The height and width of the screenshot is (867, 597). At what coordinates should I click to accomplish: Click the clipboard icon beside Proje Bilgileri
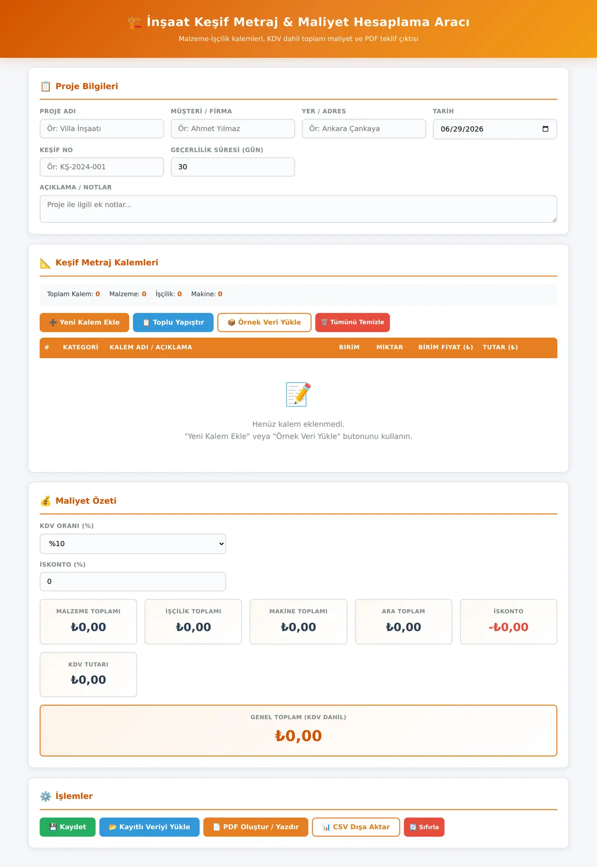tap(45, 87)
